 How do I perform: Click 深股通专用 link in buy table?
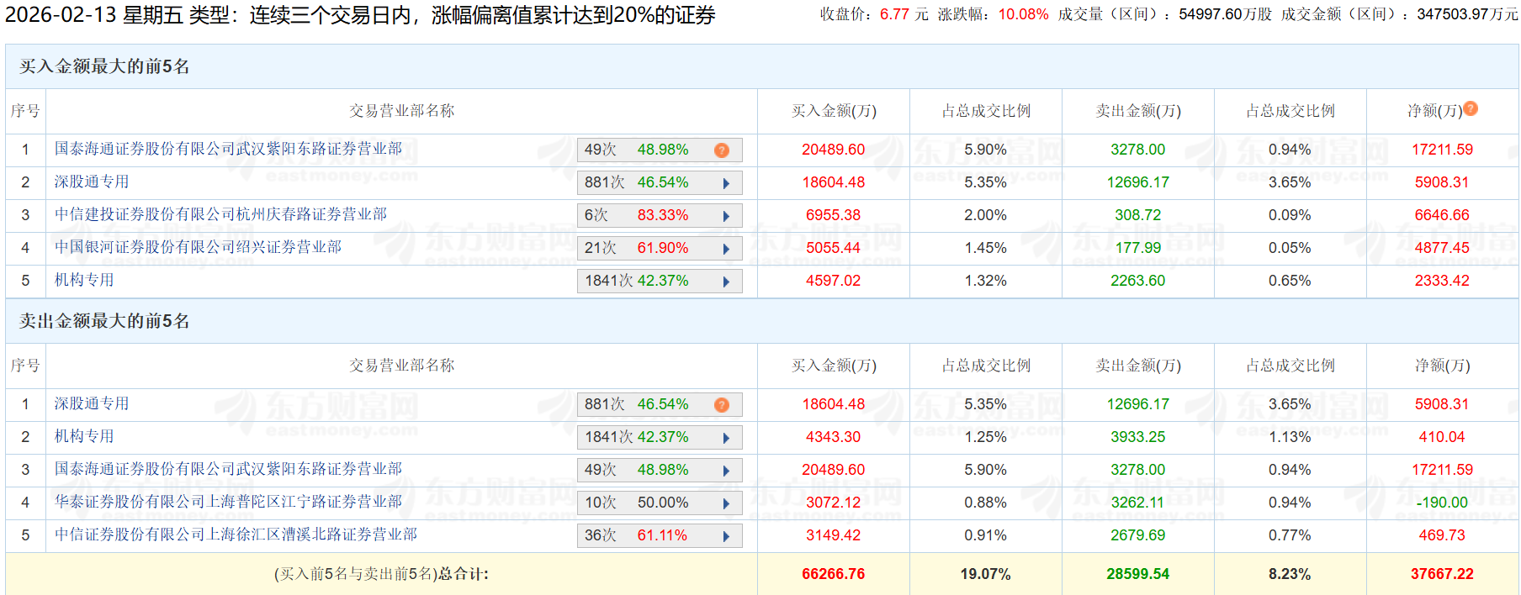[92, 182]
